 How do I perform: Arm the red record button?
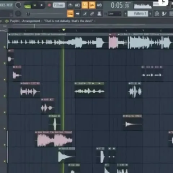click(49, 5)
